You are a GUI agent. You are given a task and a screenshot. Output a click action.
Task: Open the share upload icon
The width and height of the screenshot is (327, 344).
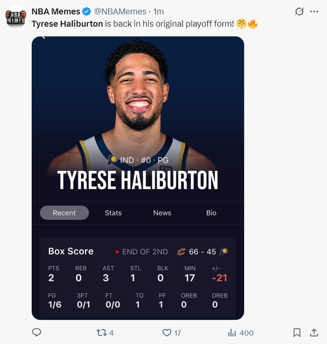coord(314,333)
